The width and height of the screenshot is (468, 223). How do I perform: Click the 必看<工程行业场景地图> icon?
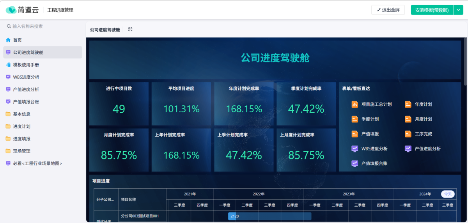(8, 163)
